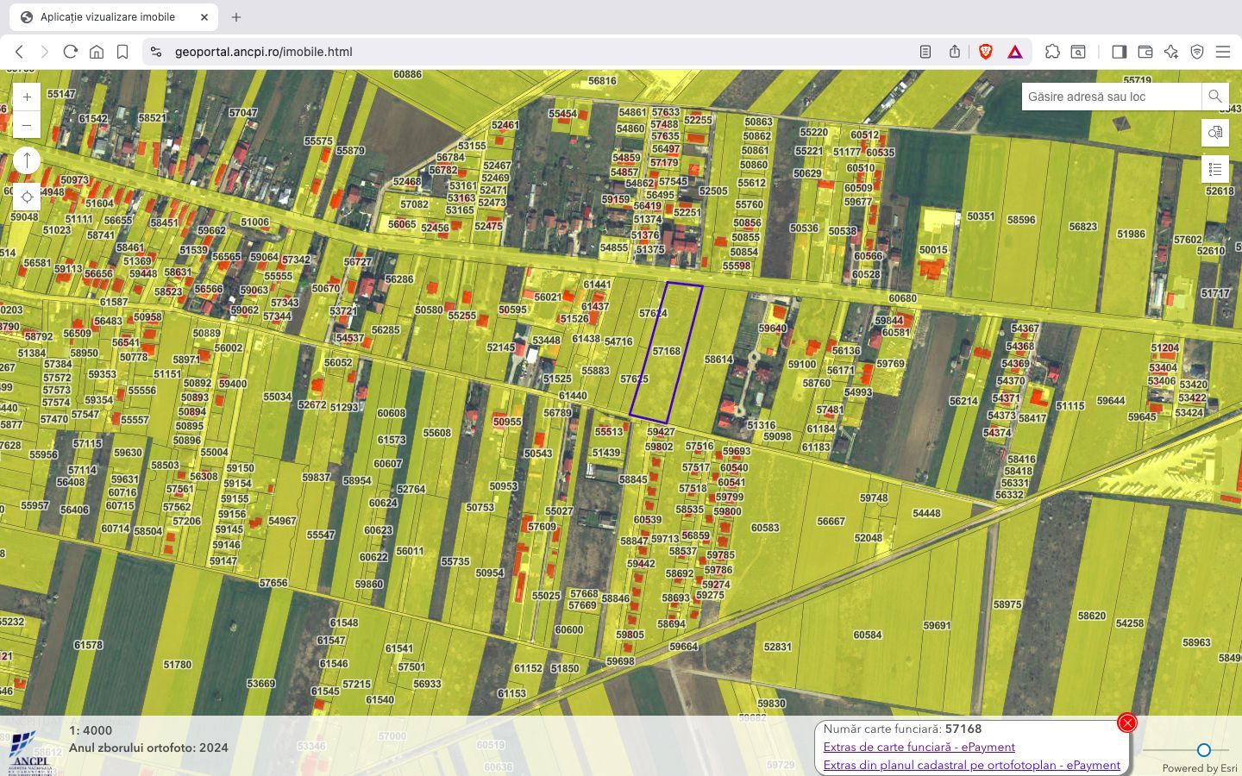Open the Brave Shields icon

click(x=984, y=52)
